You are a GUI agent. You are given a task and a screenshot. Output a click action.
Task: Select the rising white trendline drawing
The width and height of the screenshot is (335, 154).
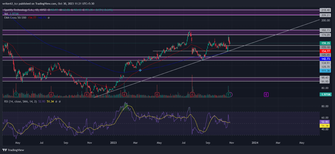pyautogui.click(x=207, y=58)
